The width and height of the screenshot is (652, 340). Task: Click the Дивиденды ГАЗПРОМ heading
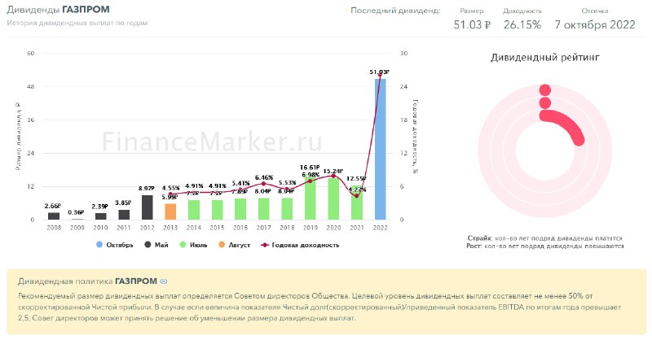58,9
